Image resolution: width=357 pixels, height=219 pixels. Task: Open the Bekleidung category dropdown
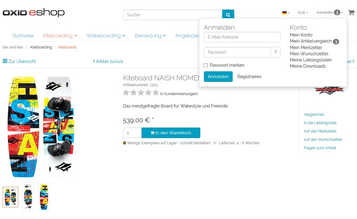(150, 36)
